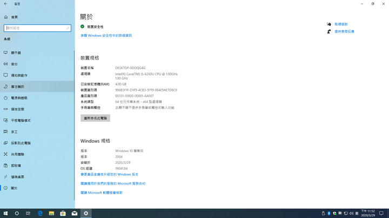Open Clipboard (剪貼簿) settings
Image resolution: width=389 pixels, height=218 pixels.
[37, 166]
